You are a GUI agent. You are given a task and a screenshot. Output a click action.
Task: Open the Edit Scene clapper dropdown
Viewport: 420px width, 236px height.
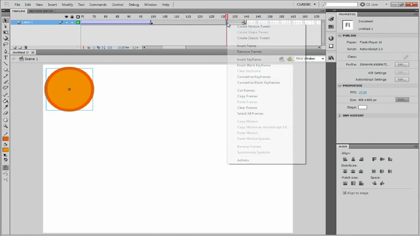[282, 59]
